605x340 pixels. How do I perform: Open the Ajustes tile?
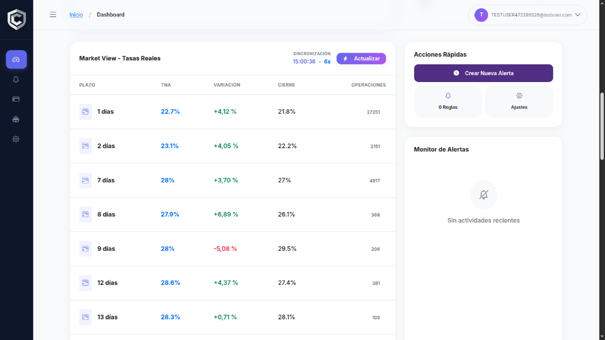point(519,101)
